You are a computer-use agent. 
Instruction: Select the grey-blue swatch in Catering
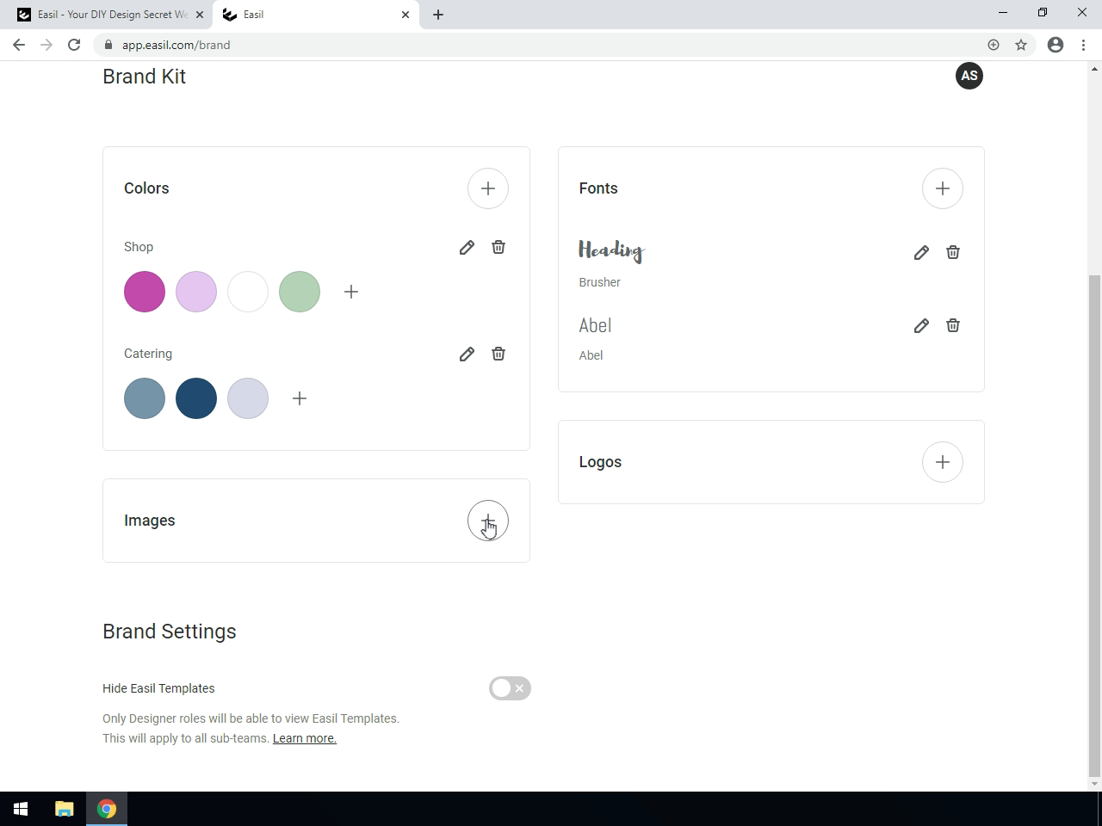pos(145,398)
